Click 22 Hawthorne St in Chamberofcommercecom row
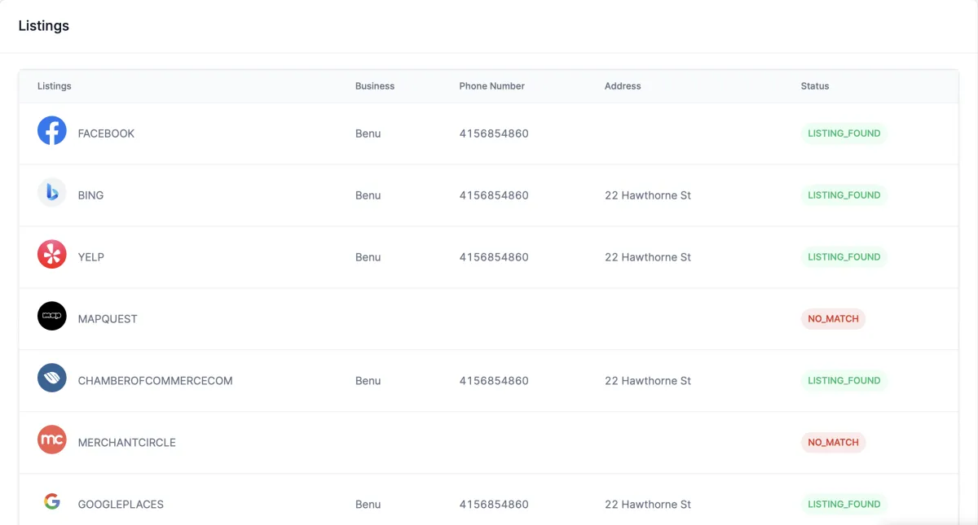The image size is (978, 525). 648,381
